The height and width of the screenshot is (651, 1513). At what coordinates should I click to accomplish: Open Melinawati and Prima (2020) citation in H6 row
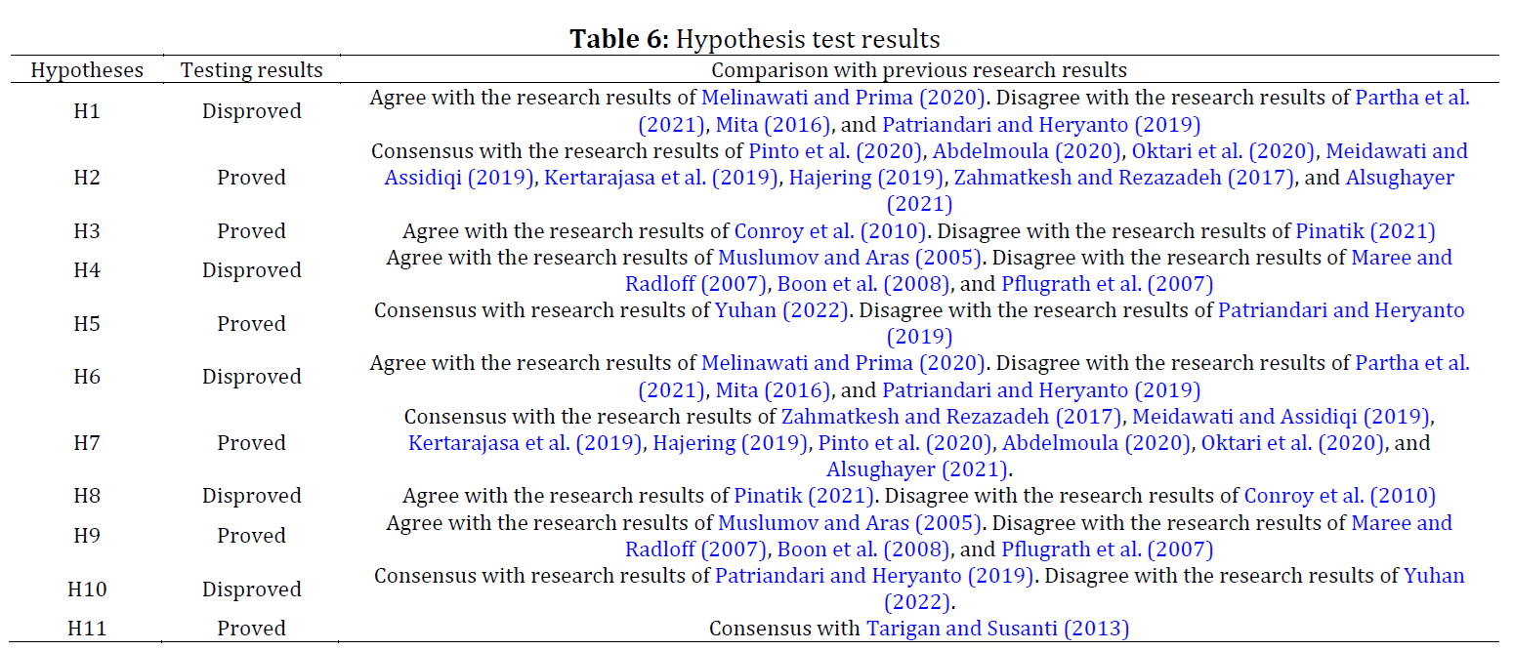pyautogui.click(x=844, y=363)
